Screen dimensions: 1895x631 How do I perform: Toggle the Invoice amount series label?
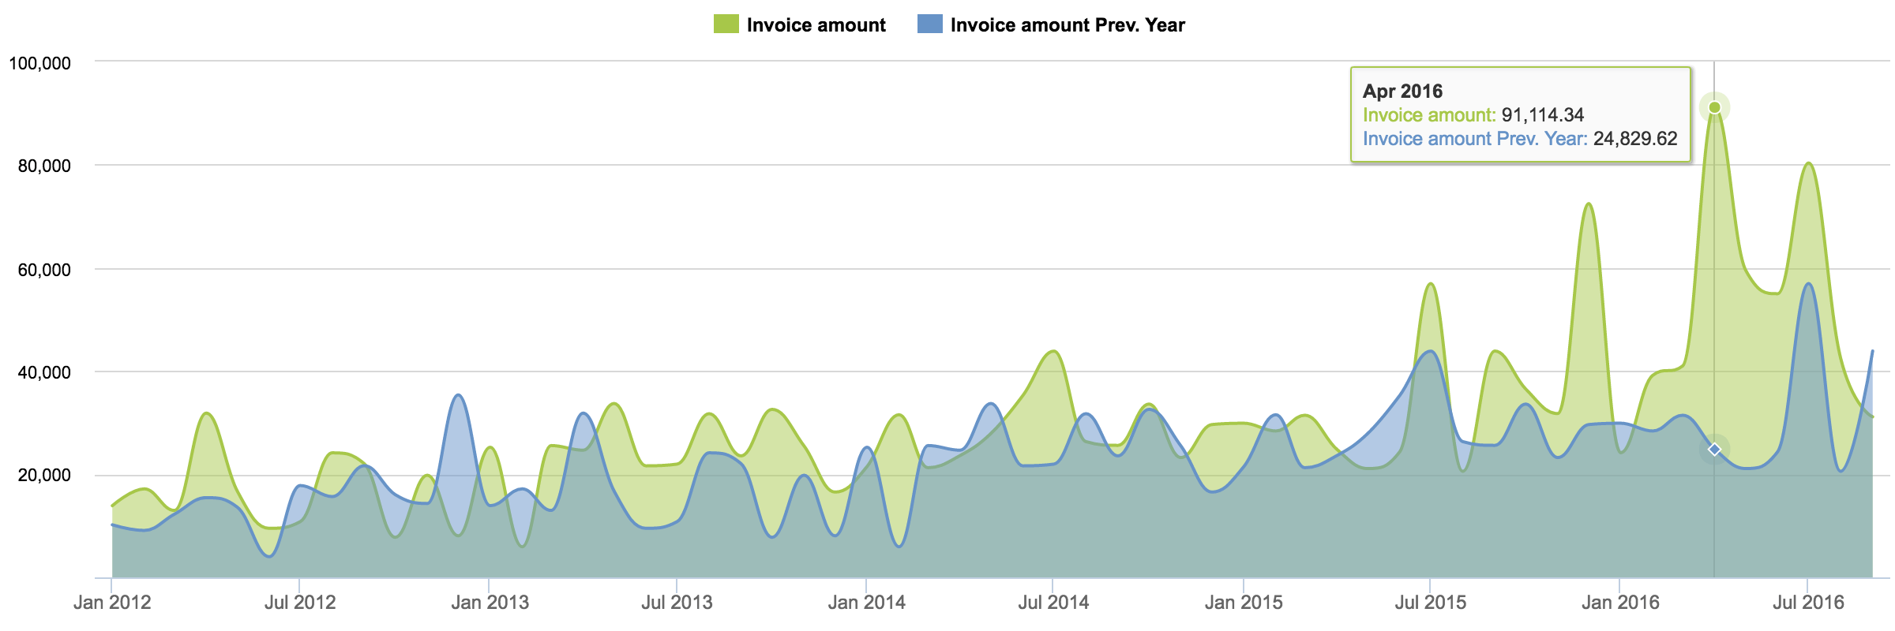click(816, 25)
